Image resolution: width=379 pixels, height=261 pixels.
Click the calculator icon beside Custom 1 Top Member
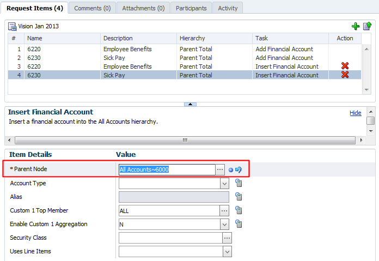(x=239, y=210)
